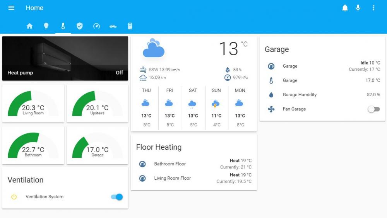This screenshot has width=387, height=218.
Task: Click the current 13 °C temperature
Action: [x=233, y=48]
